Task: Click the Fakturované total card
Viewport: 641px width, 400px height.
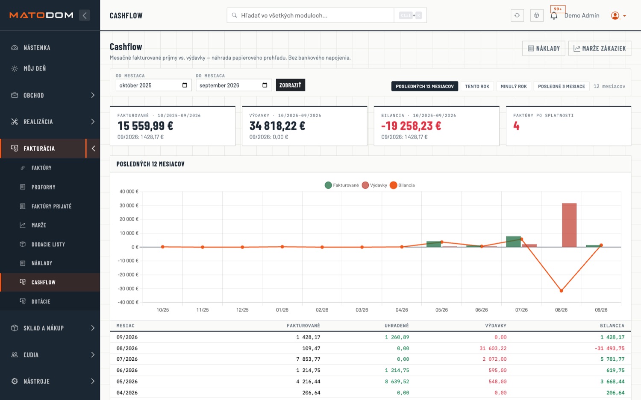Action: pos(173,126)
